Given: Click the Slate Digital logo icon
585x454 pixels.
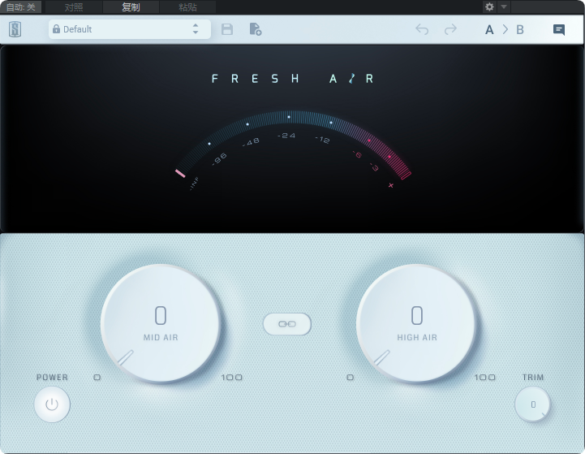Looking at the screenshot, I should click(x=15, y=29).
